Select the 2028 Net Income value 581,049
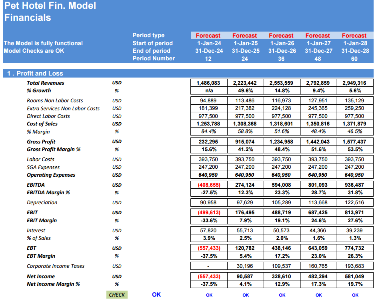The image size is (382, 307). [355, 276]
